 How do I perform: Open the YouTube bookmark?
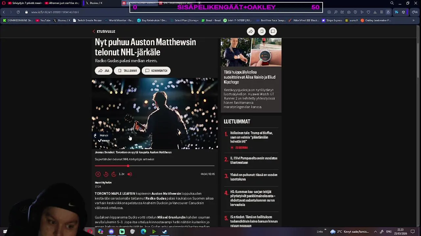pos(43,20)
